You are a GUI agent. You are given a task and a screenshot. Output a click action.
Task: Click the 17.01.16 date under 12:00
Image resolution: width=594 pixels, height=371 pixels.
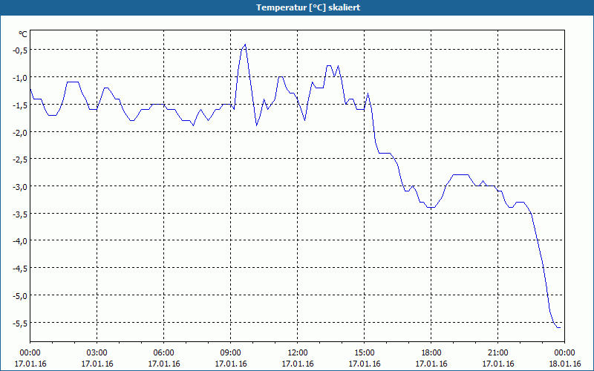click(298, 364)
